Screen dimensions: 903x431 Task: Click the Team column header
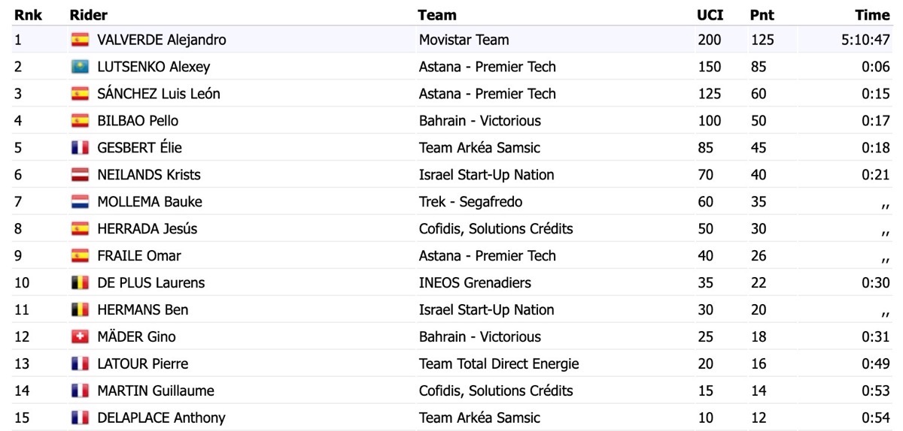[x=437, y=15]
